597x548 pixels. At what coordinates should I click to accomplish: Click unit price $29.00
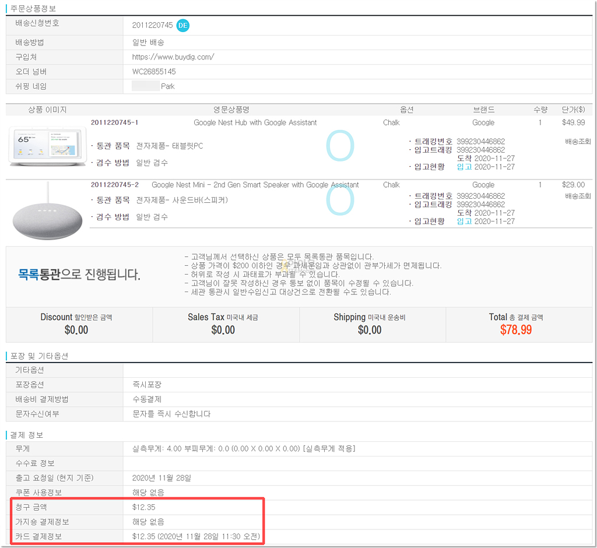point(574,185)
